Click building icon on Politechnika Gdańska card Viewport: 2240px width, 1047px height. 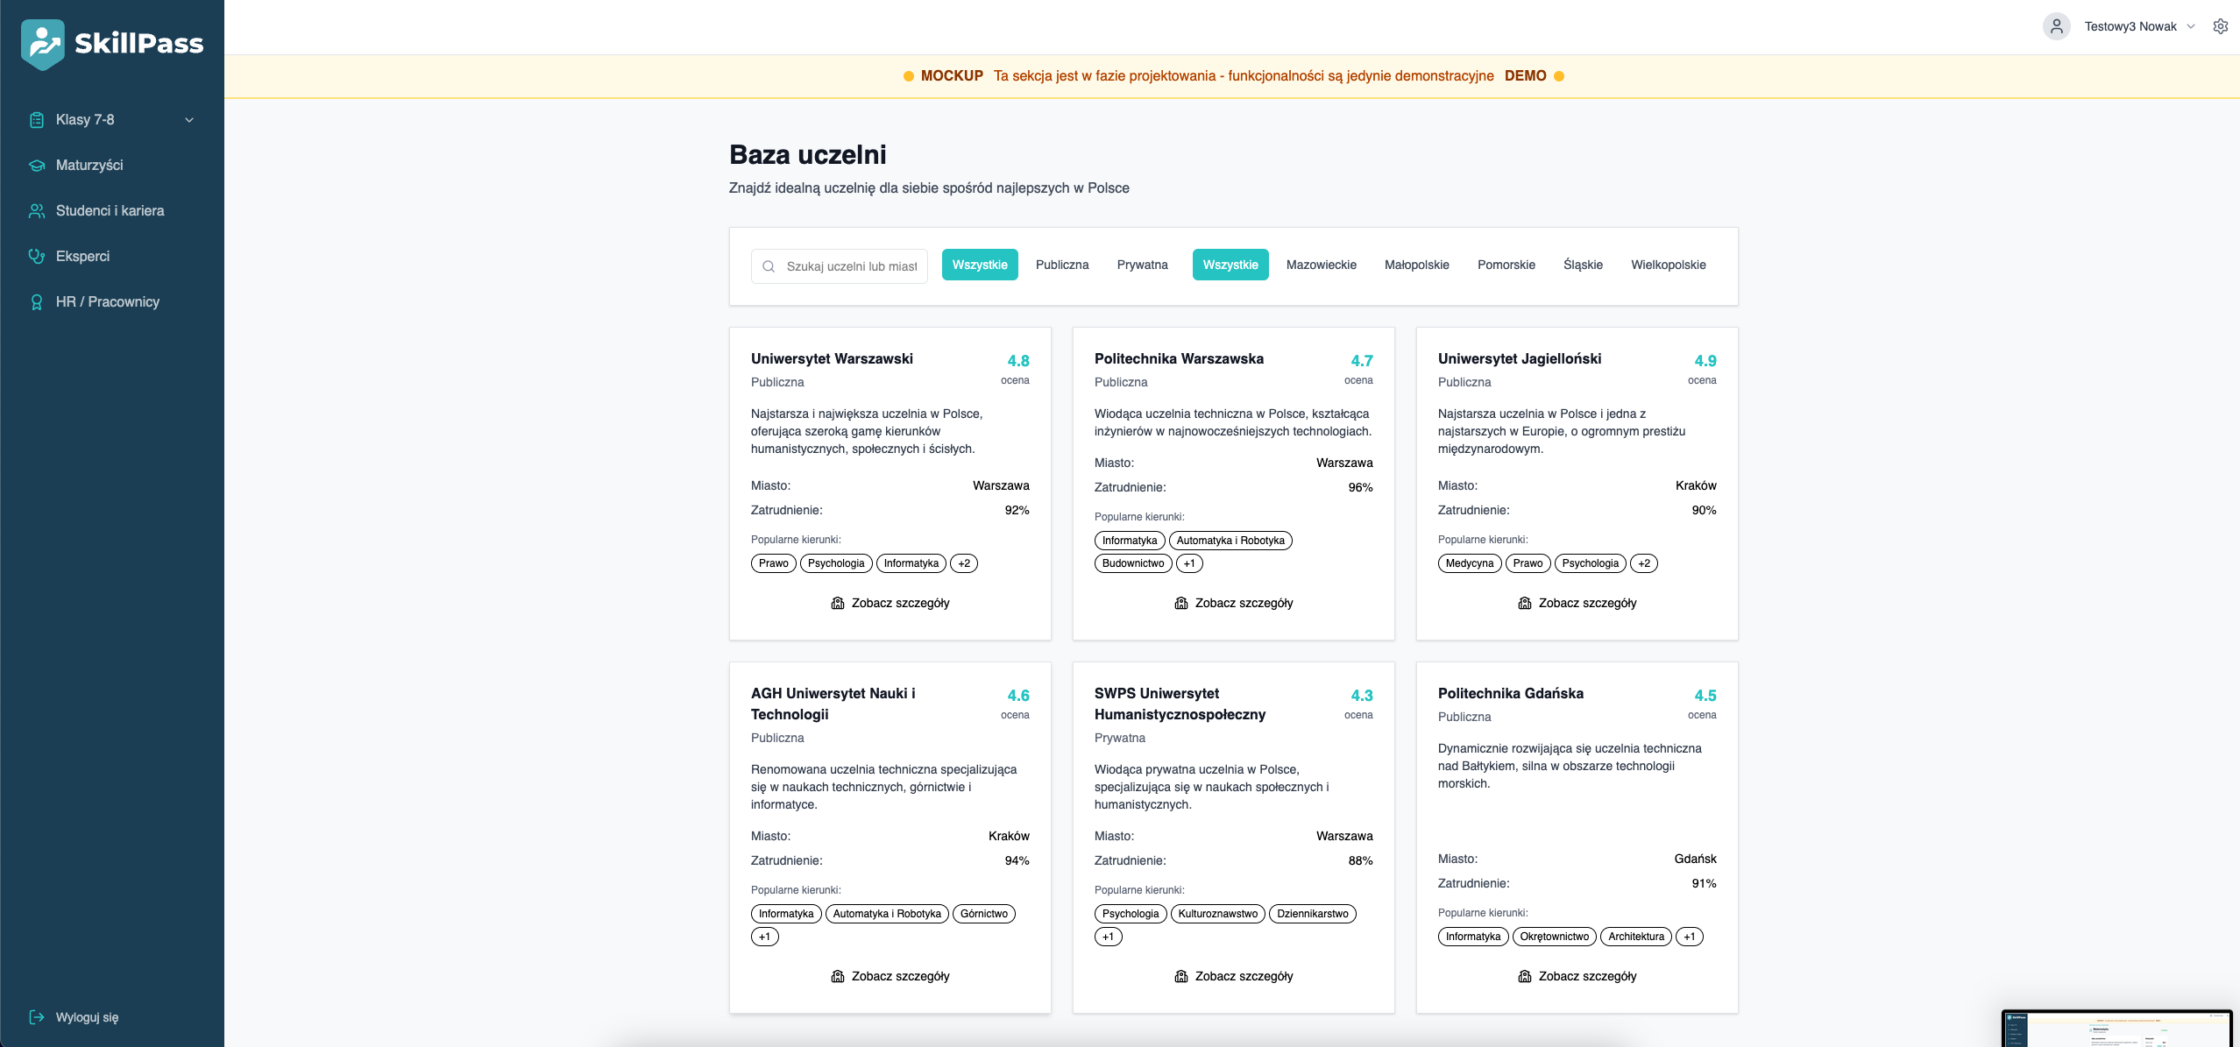(x=1525, y=976)
